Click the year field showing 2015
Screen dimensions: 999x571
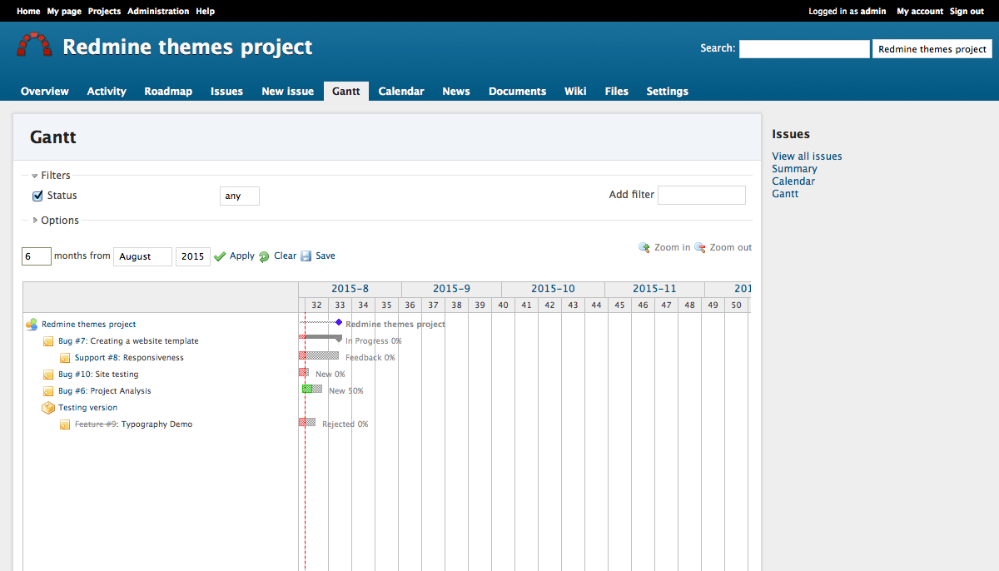coord(193,256)
